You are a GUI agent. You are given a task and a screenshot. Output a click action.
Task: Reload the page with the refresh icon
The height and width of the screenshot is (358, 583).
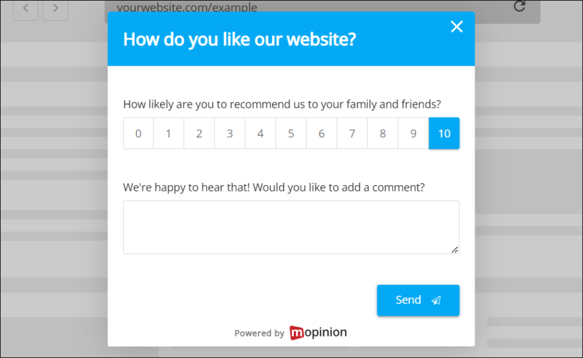tap(519, 7)
